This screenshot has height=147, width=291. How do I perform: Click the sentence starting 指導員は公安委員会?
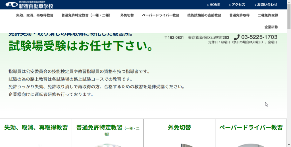coord(79,72)
